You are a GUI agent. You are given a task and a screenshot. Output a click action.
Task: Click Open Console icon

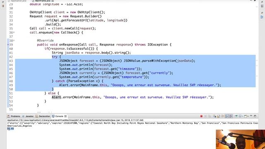click(246, 116)
